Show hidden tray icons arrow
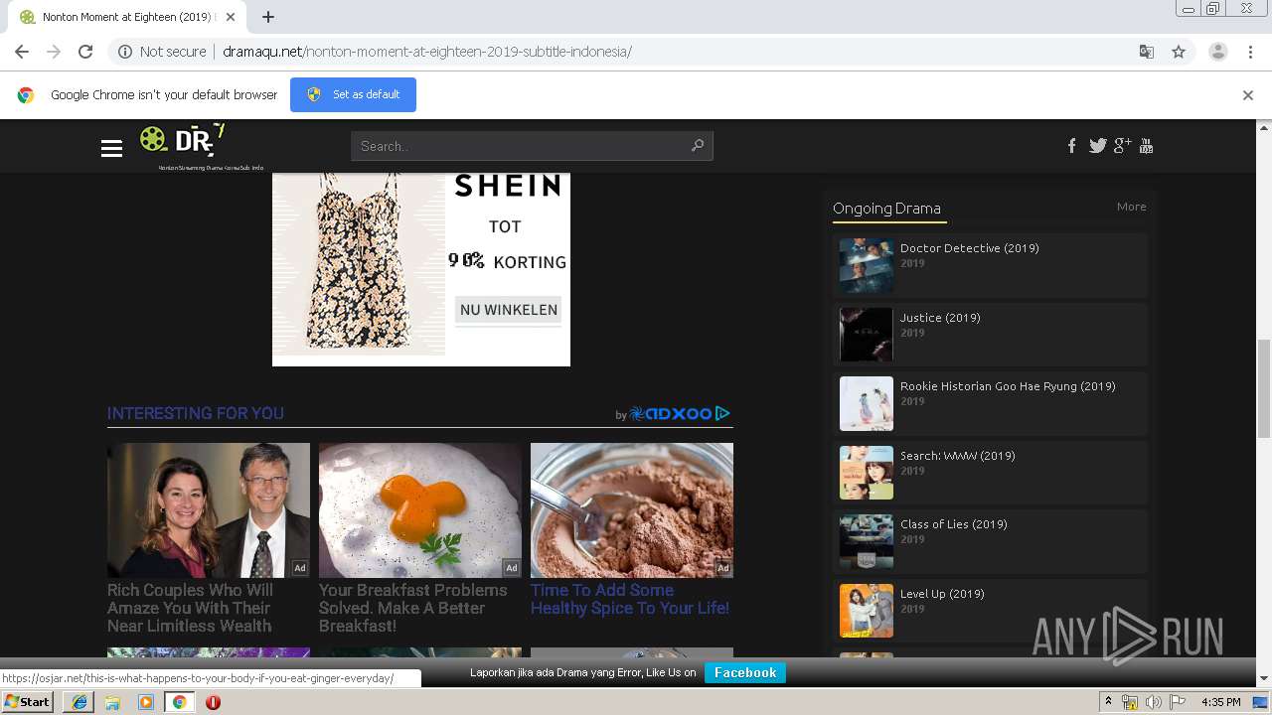This screenshot has height=715, width=1272. coord(1109,701)
